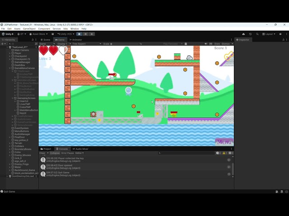Viewport: 289px width, 216px height.
Task: Toggle frame debugger bug icon in Game view
Action: point(186,44)
